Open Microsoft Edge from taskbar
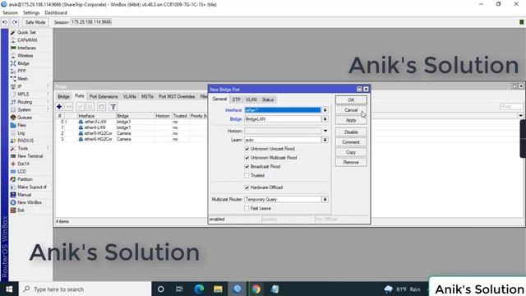 point(199,289)
